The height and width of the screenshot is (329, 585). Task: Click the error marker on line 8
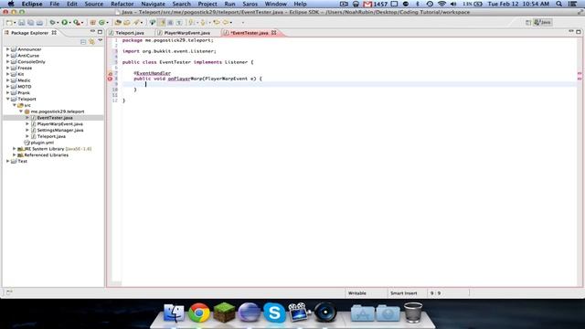[110, 79]
